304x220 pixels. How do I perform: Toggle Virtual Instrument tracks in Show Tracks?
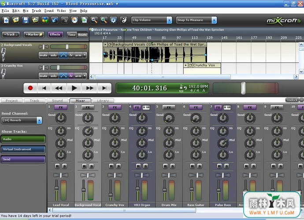(23, 149)
